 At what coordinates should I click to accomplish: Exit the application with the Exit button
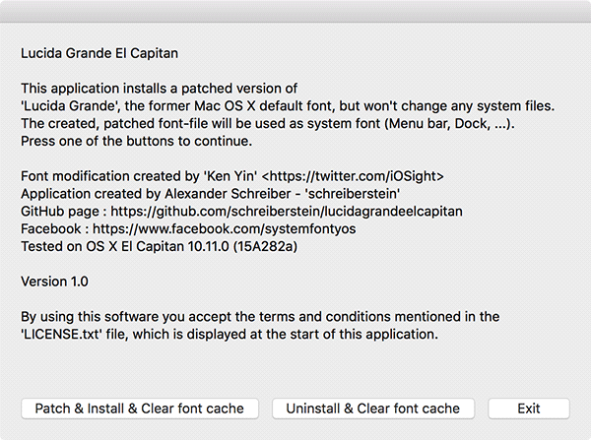point(529,409)
